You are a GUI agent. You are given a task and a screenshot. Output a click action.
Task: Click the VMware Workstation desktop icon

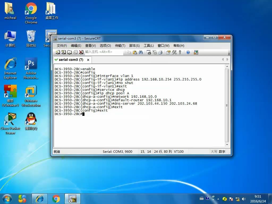click(x=31, y=96)
